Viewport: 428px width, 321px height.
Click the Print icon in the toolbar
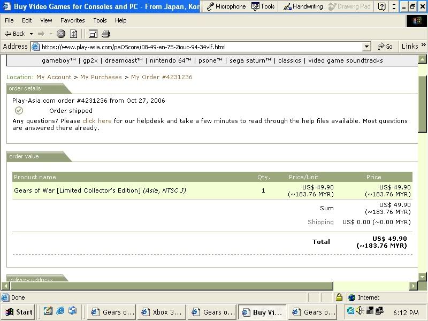click(x=106, y=34)
